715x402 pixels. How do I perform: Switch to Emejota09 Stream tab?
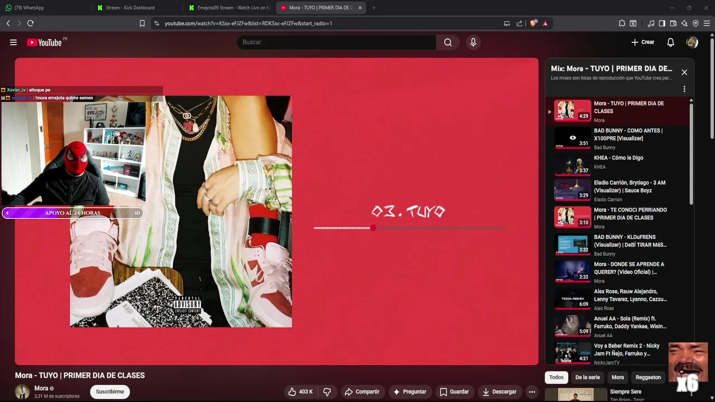coord(229,8)
